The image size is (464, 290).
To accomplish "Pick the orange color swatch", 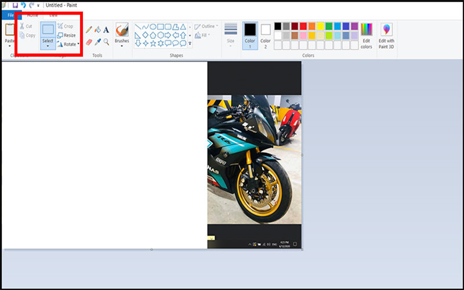I will tap(312, 26).
